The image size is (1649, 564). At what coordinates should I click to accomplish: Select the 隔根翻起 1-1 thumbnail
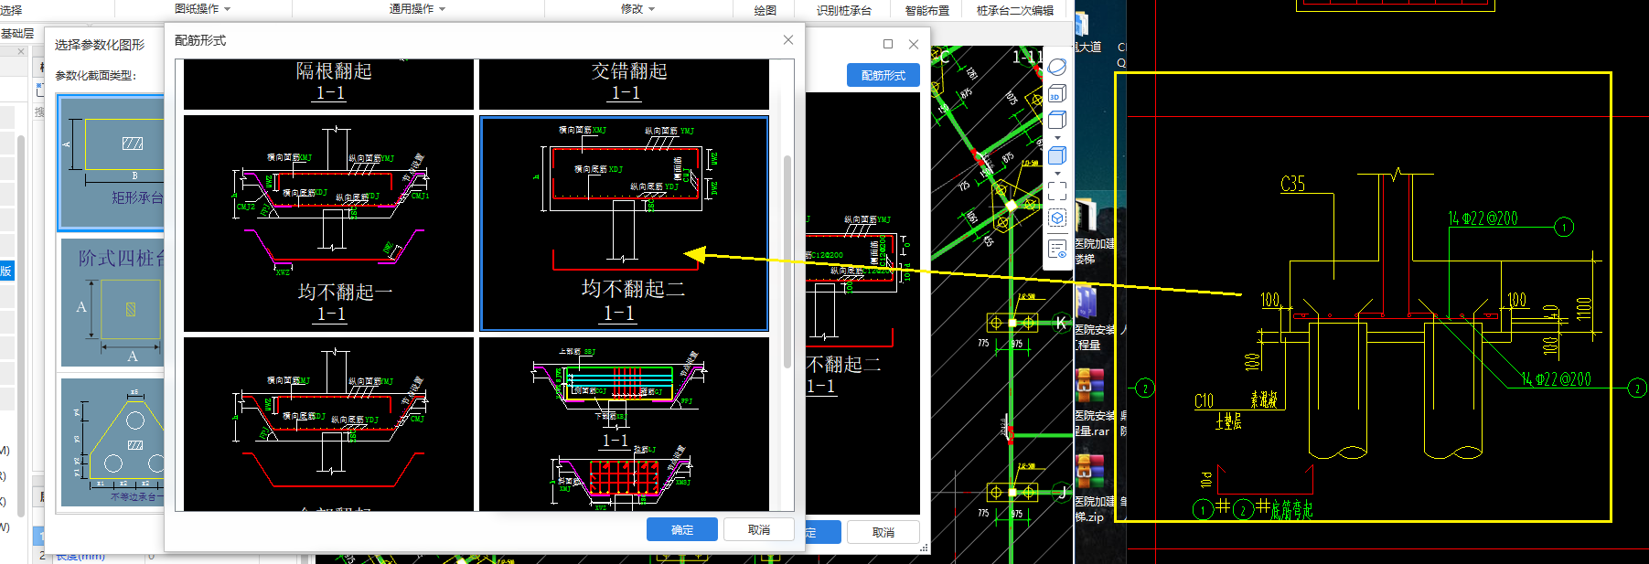[x=329, y=84]
